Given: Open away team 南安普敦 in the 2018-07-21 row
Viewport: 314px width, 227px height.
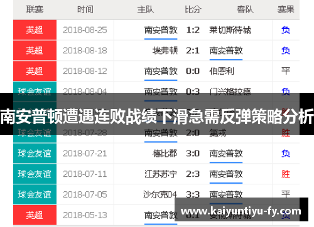Looking at the screenshot, I should 226,154.
